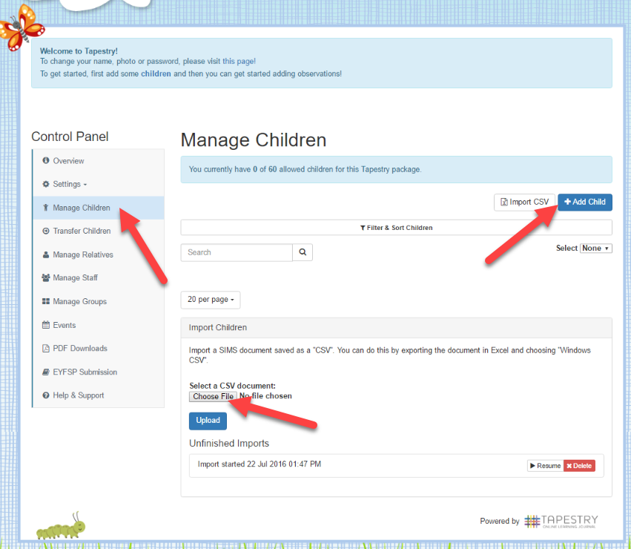Click the PDF file icon beside PDF Downloads
The height and width of the screenshot is (549, 631).
[x=46, y=348]
